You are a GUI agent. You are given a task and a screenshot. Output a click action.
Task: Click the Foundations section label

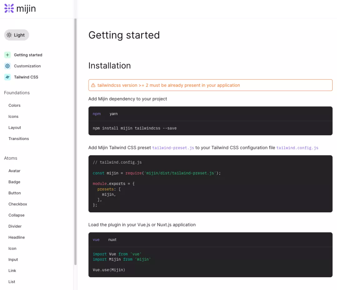(17, 93)
